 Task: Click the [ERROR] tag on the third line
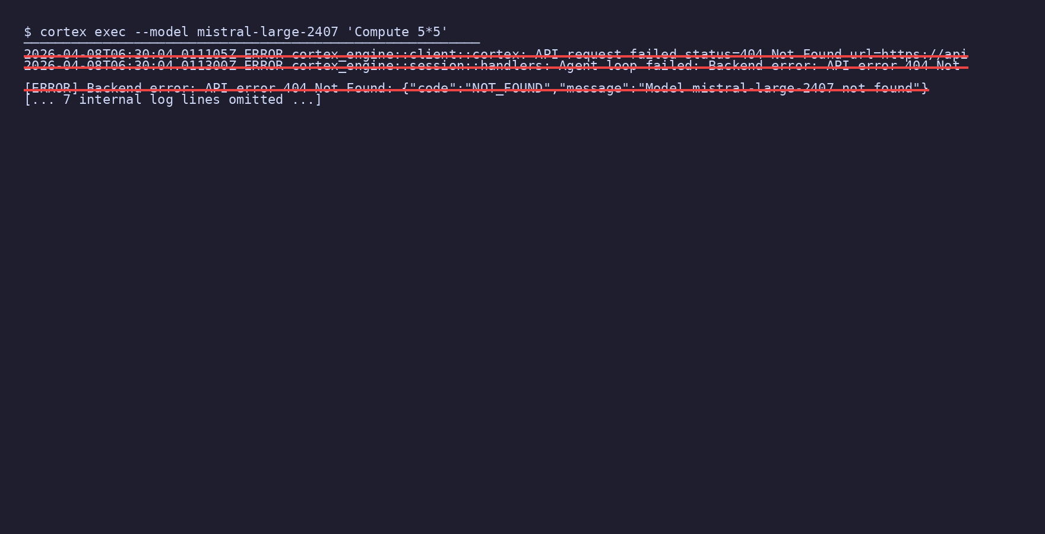click(x=51, y=88)
